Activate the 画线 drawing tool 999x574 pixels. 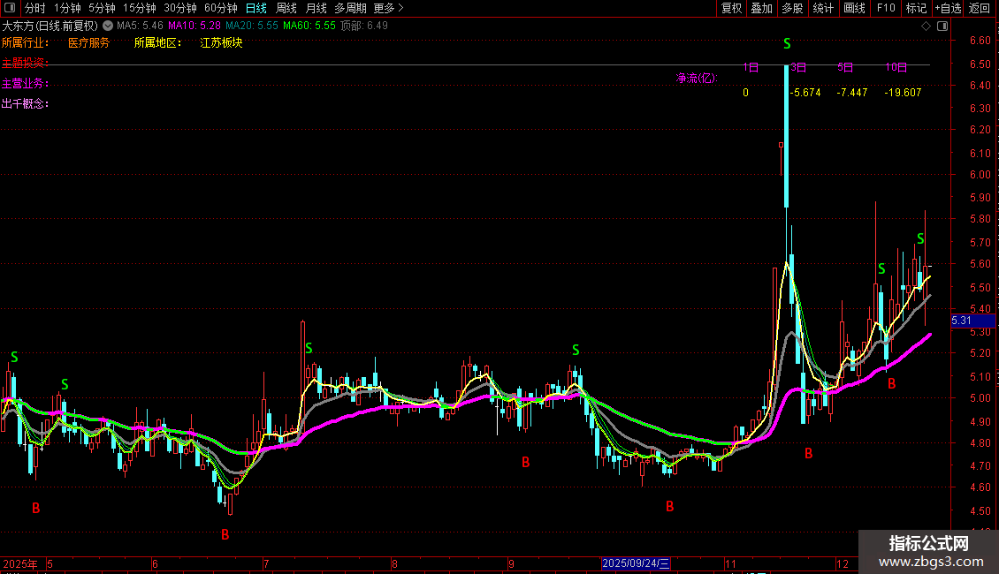click(x=854, y=8)
